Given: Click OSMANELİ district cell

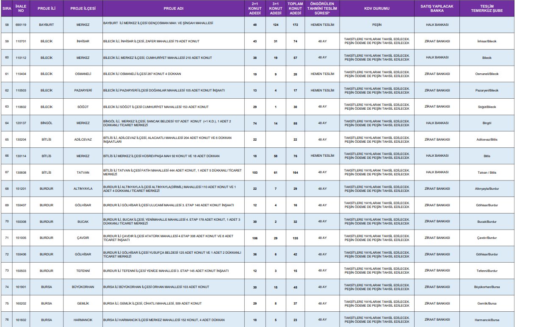Looking at the screenshot, I should pos(83,74).
